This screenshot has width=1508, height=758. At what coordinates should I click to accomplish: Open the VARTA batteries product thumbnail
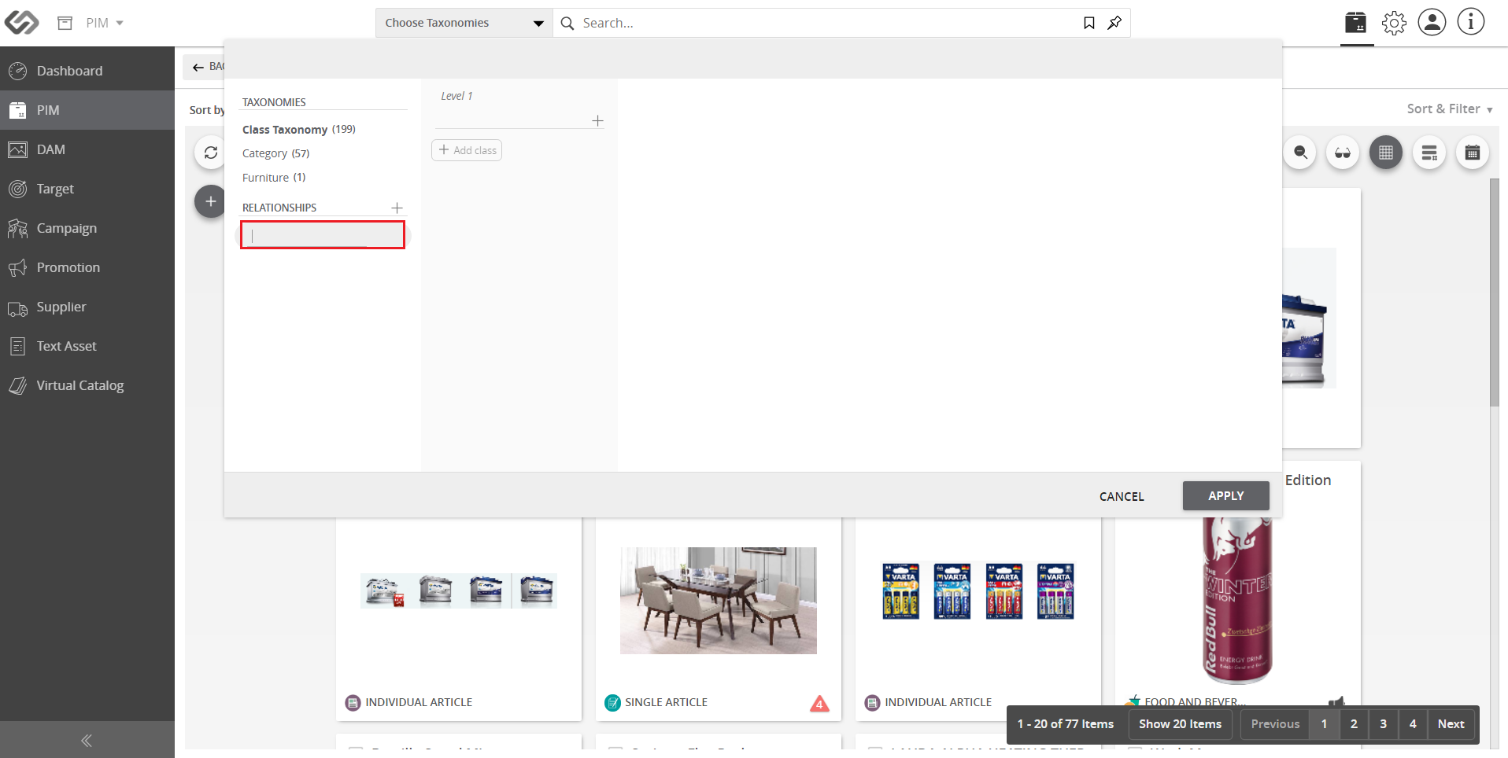click(x=978, y=591)
